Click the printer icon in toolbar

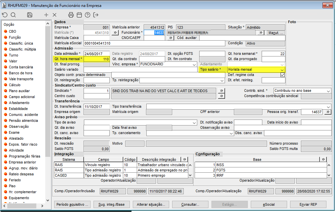tap(71, 15)
